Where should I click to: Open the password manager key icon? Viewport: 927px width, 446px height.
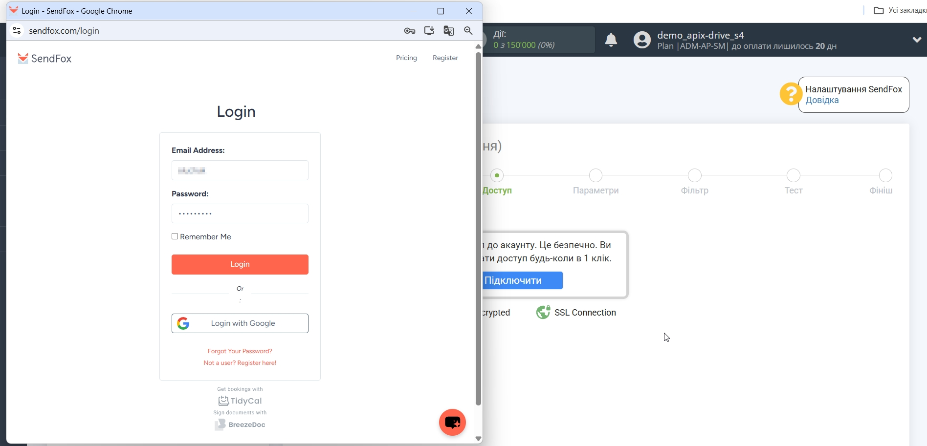410,31
